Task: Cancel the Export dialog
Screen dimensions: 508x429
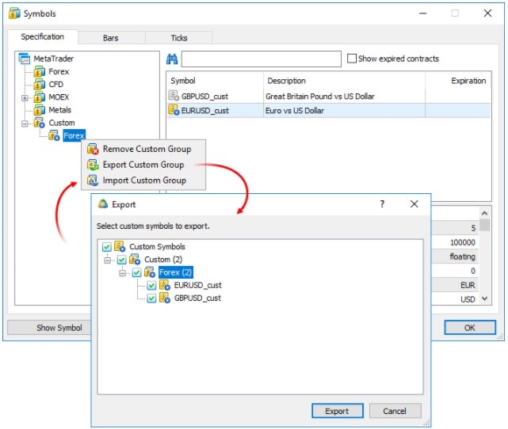Action: tap(395, 411)
